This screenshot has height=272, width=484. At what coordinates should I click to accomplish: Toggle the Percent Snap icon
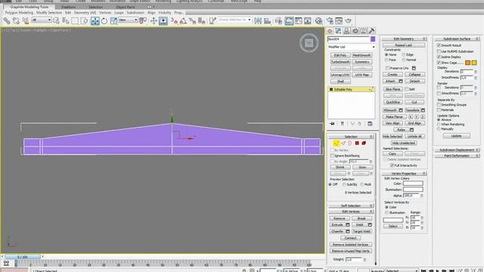(x=193, y=20)
